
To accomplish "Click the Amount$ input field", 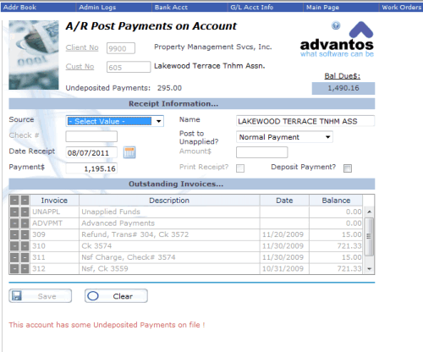I will pyautogui.click(x=262, y=152).
